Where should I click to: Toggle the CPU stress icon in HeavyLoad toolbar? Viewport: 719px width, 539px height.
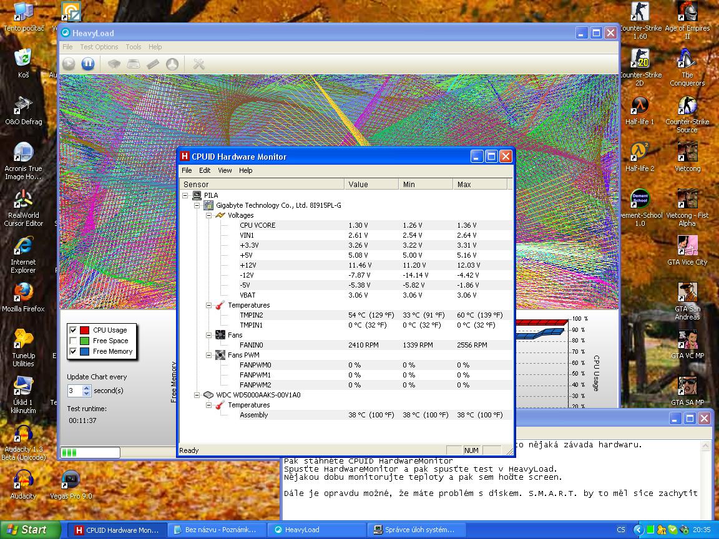(x=114, y=64)
